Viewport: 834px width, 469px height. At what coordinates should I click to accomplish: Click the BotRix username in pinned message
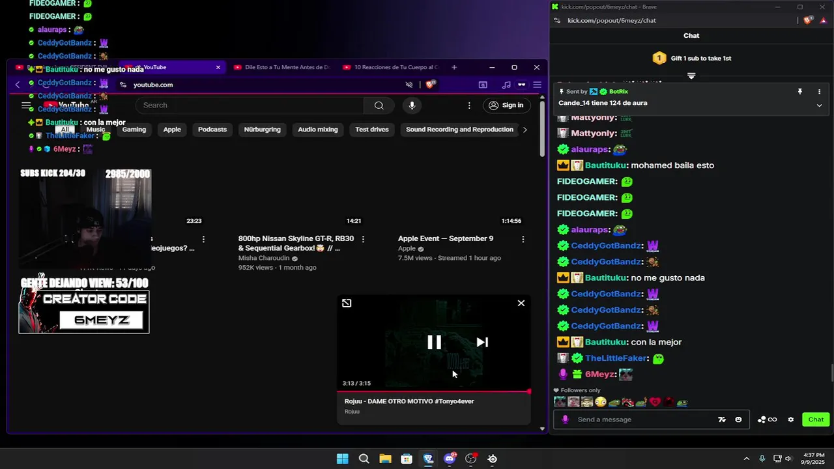point(618,92)
